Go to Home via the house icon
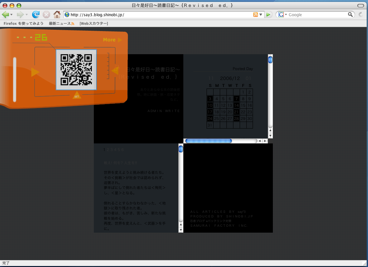The image size is (368, 267). 57,15
